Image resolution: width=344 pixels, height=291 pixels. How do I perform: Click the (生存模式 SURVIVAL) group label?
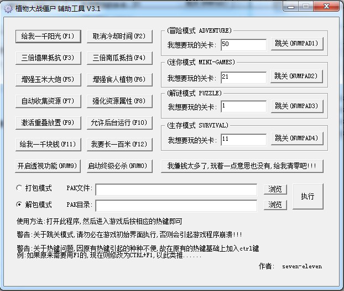197,125
